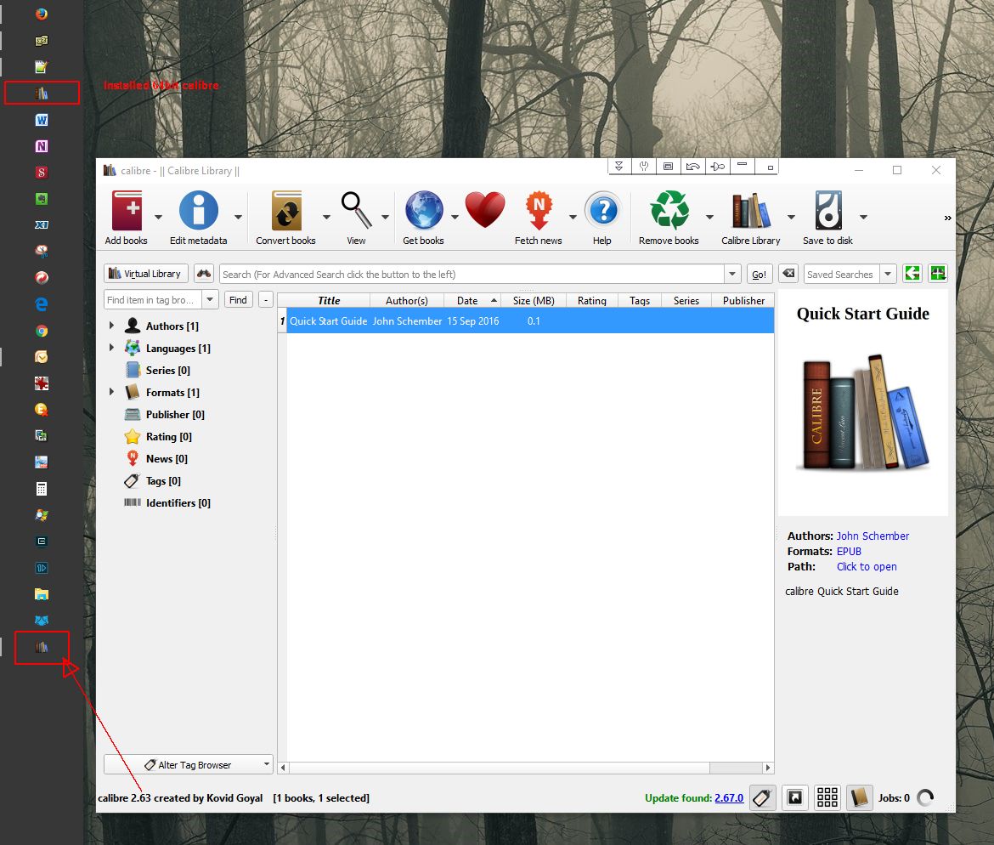Open the book with the View magnifier

(356, 210)
